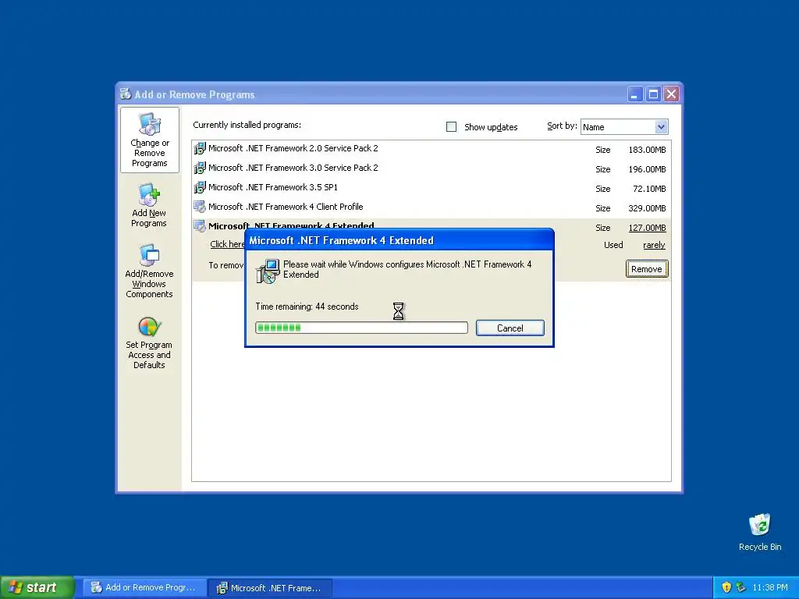This screenshot has height=599, width=799.
Task: Open Add New Programs section
Action: click(149, 206)
